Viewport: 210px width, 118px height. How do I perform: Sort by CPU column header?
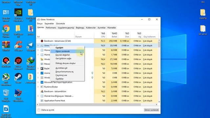[100, 35]
